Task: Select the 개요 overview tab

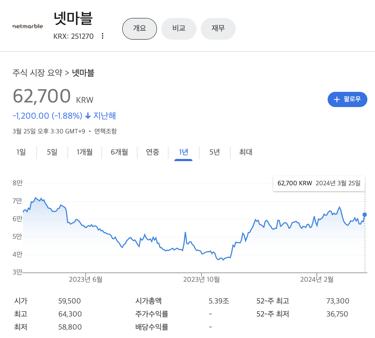Action: click(140, 29)
